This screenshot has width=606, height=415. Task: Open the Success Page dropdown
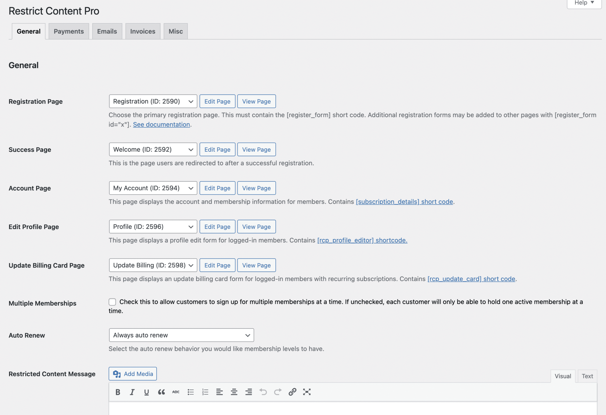pos(153,150)
